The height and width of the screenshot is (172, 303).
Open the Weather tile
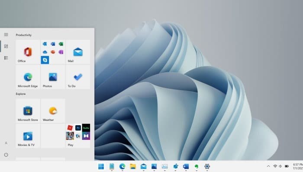[53, 110]
